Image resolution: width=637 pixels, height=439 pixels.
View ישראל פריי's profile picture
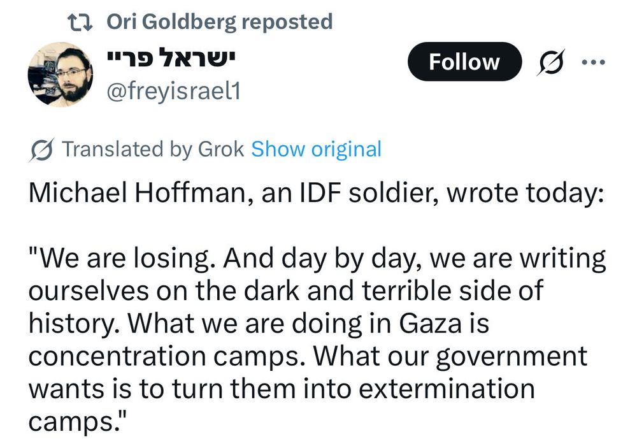[x=62, y=73]
